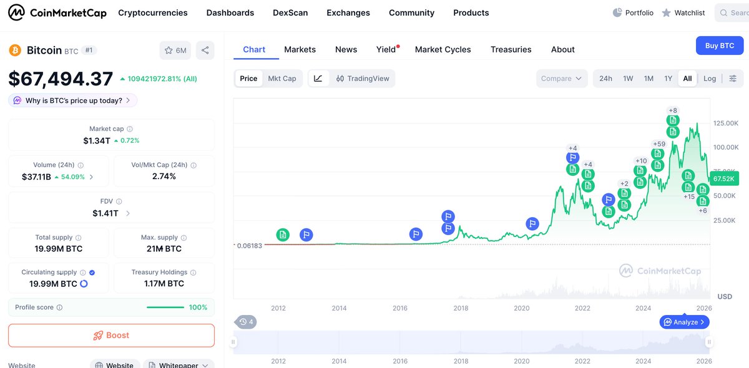Grab the left handle of range selector
749x368 pixels.
tap(234, 342)
